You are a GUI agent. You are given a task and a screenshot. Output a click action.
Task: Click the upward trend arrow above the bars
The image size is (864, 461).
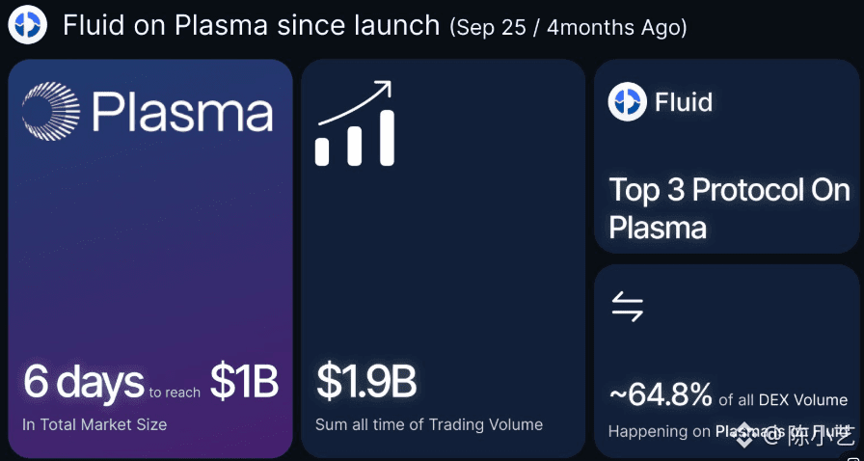point(355,102)
